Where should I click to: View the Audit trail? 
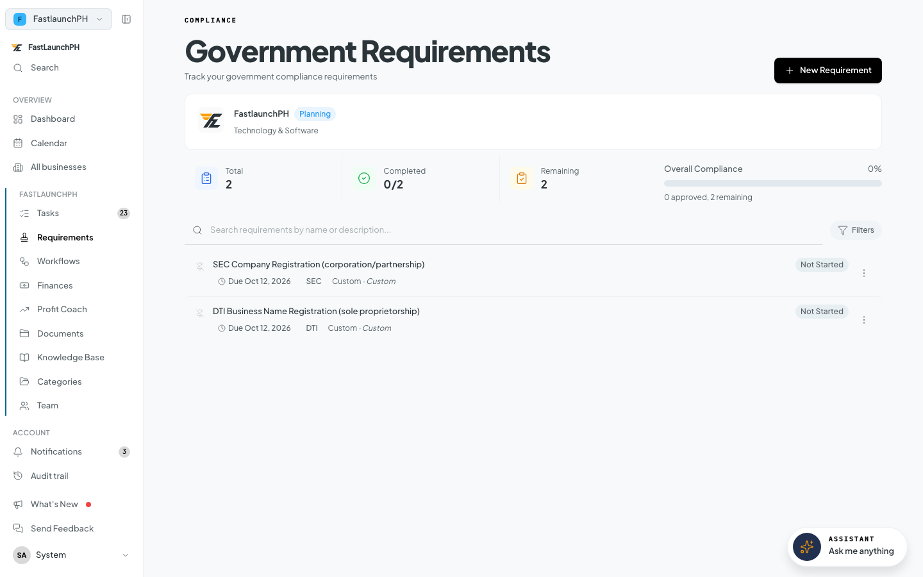click(x=71, y=476)
